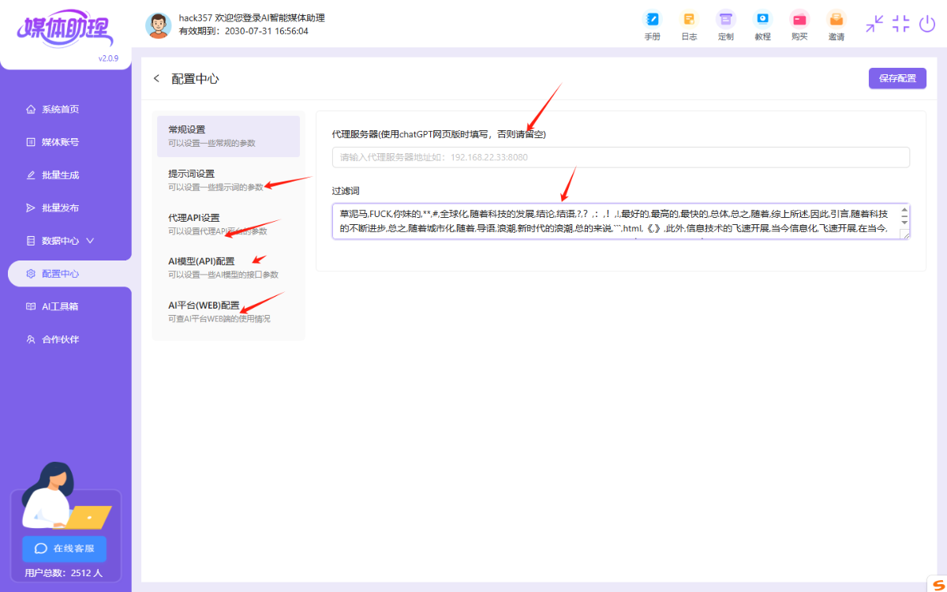
Task: Click the 媒体助理 logo
Action: [65, 30]
